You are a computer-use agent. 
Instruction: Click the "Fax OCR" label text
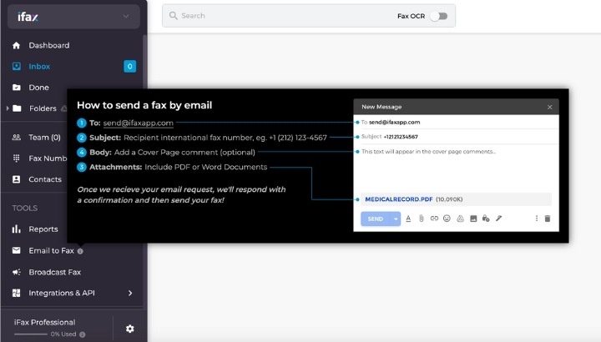[x=411, y=16]
